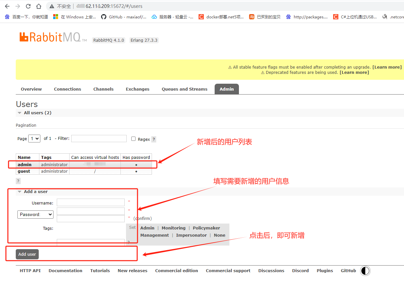Set the None tag
This screenshot has height=303, width=404.
click(220, 235)
